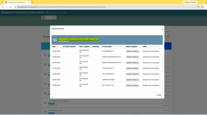Screen dimensions: 207x115
Task: Click Detalhar doadores for 05/09/2026 donation
Action: [x=132, y=51]
